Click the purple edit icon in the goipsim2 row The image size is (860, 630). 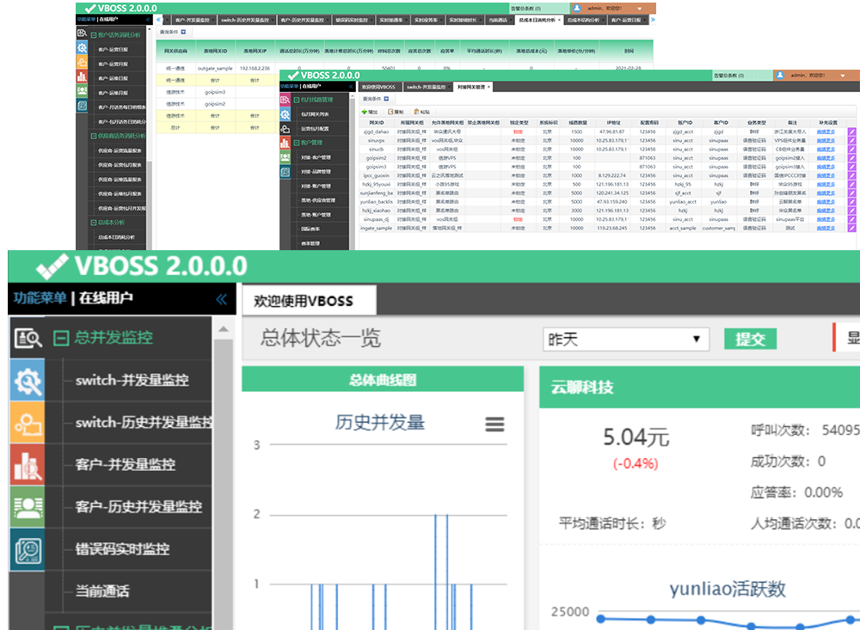pyautogui.click(x=851, y=158)
